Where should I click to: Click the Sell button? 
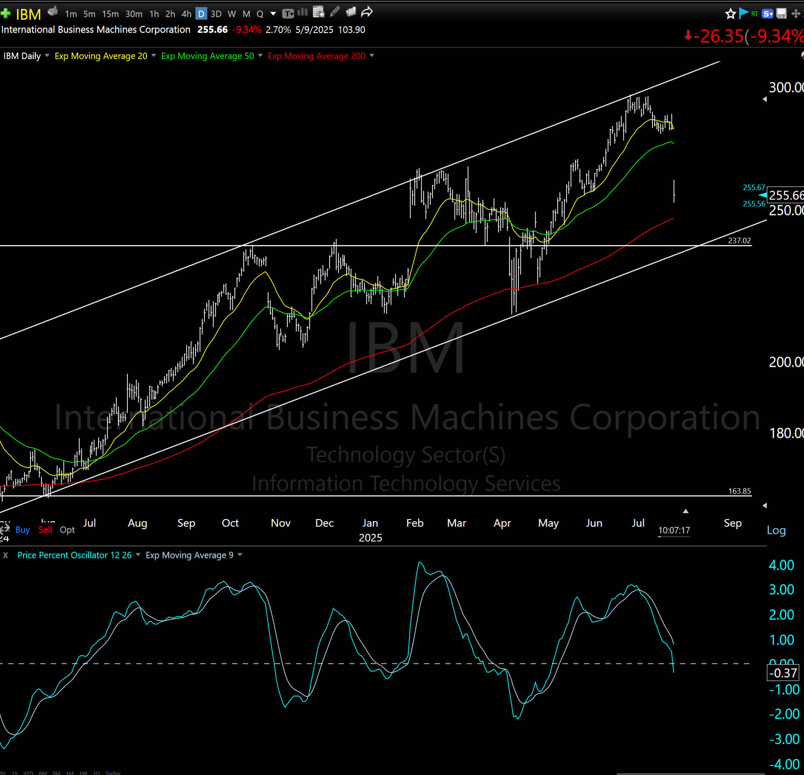[45, 530]
